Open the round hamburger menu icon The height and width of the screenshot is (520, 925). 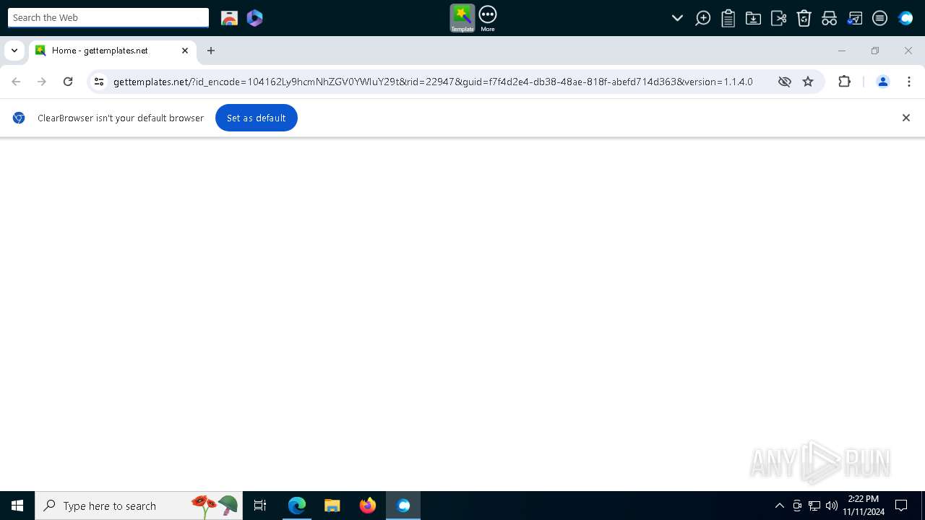[x=879, y=18]
